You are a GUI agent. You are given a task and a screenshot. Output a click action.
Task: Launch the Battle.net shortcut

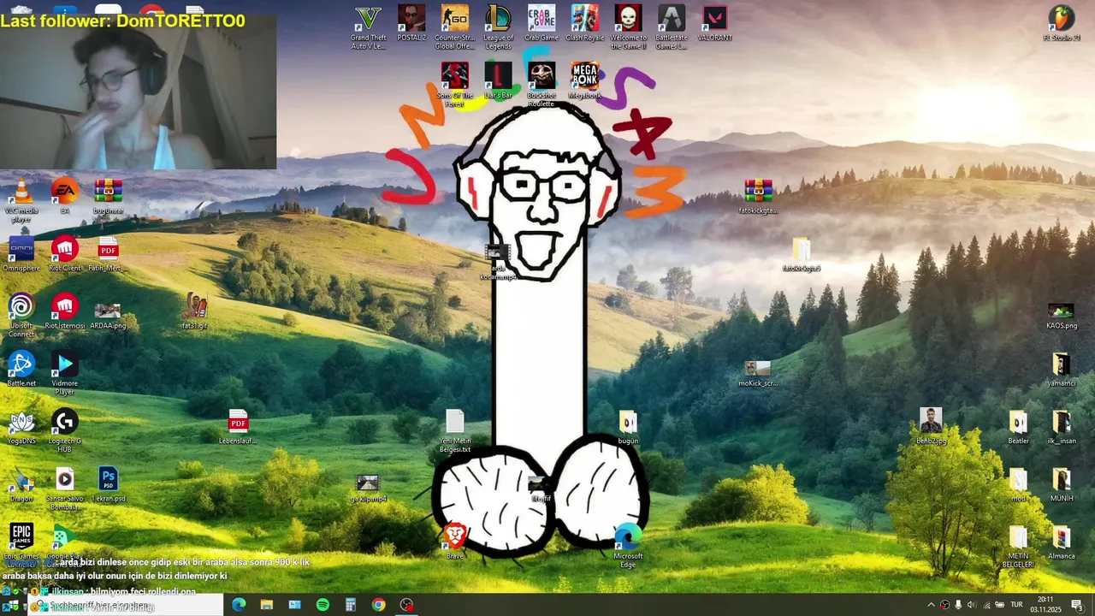(x=21, y=370)
